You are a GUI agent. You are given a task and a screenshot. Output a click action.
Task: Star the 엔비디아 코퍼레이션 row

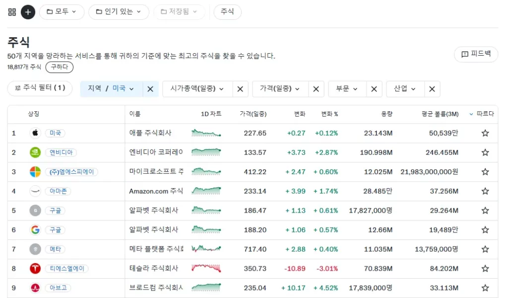(x=485, y=152)
